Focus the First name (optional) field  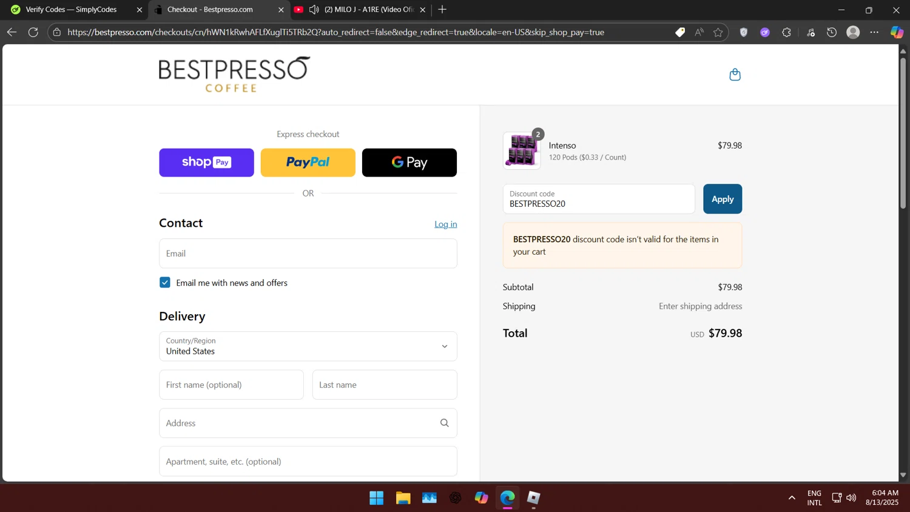pyautogui.click(x=232, y=385)
